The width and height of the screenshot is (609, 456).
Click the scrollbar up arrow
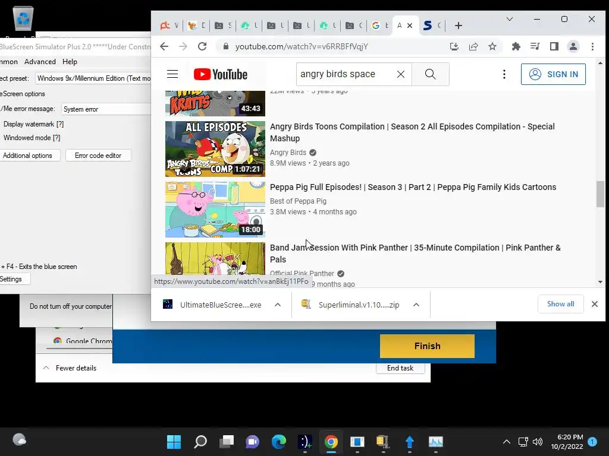[600, 63]
